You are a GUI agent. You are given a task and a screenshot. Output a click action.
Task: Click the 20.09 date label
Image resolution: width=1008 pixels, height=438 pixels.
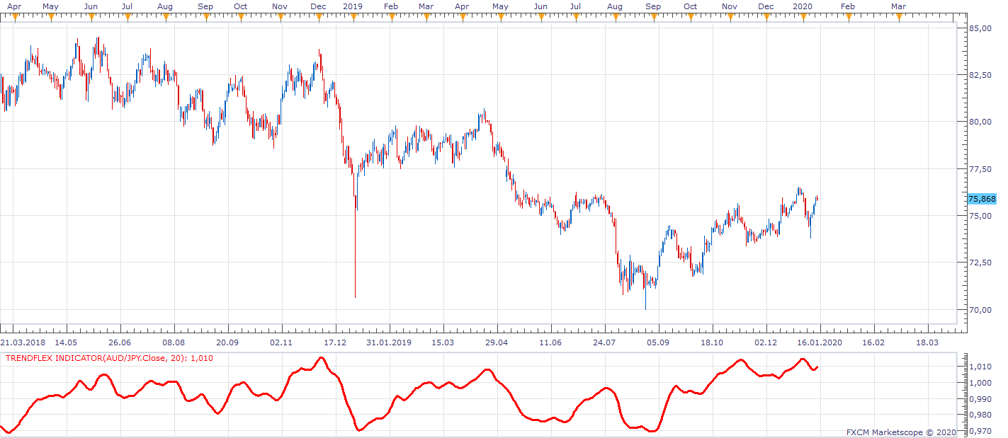pos(227,342)
